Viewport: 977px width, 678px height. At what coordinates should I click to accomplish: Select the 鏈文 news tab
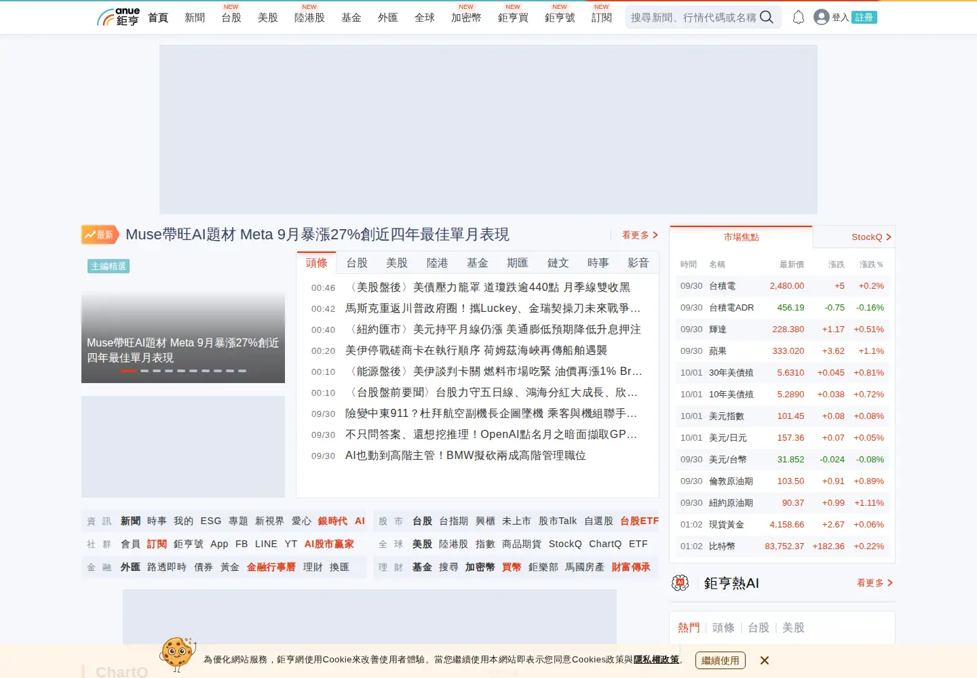pos(558,263)
